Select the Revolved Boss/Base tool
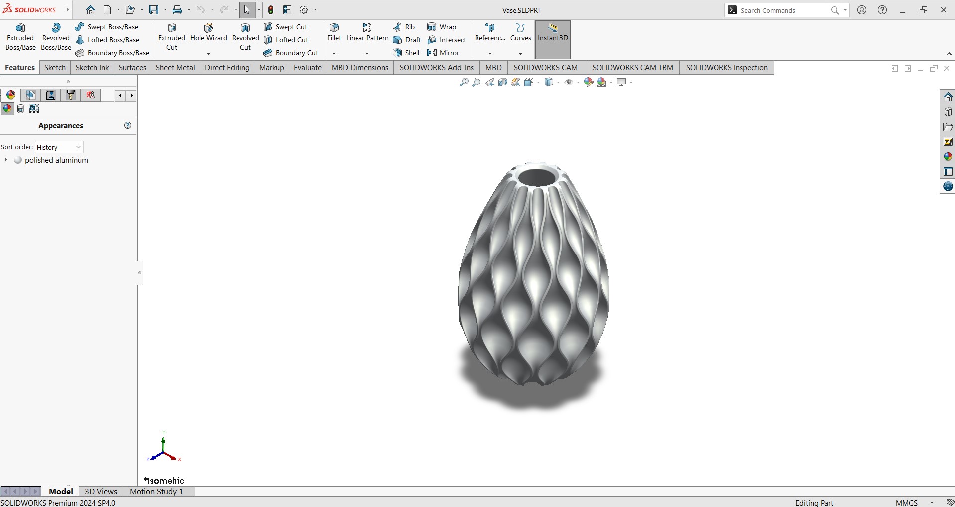This screenshot has width=955, height=507. point(56,37)
